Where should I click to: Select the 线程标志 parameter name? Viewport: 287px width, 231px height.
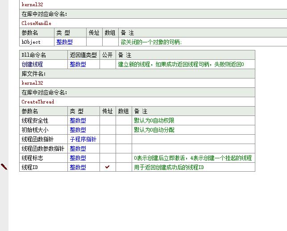tap(32, 158)
